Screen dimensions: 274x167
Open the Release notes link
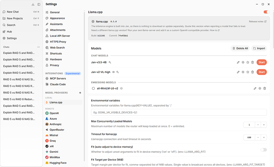(258, 22)
